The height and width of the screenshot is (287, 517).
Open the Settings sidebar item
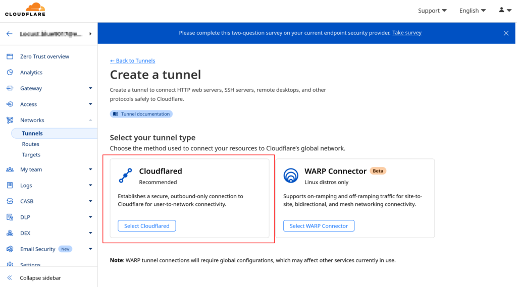(30, 264)
